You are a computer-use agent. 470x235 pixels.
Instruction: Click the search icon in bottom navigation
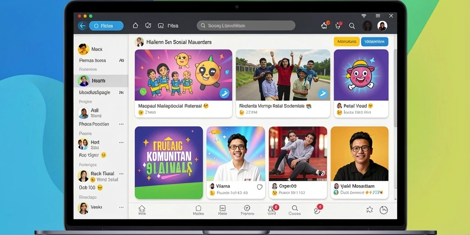tap(295, 208)
